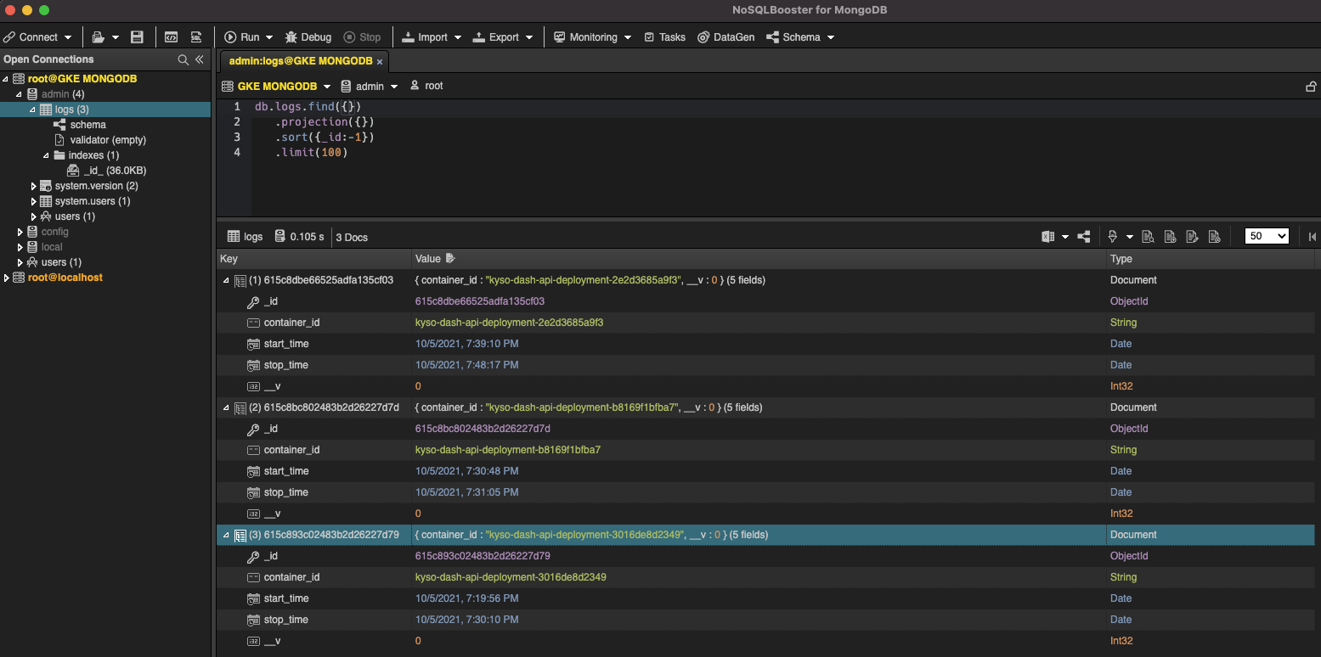Viewport: 1321px width, 657px height.
Task: Expand the root@localhost connection
Action: point(6,278)
